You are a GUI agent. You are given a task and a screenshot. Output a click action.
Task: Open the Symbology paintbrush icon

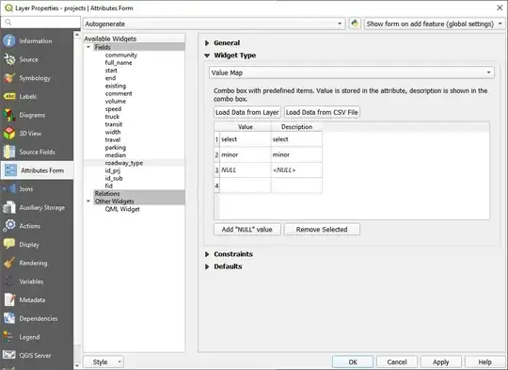coord(9,78)
